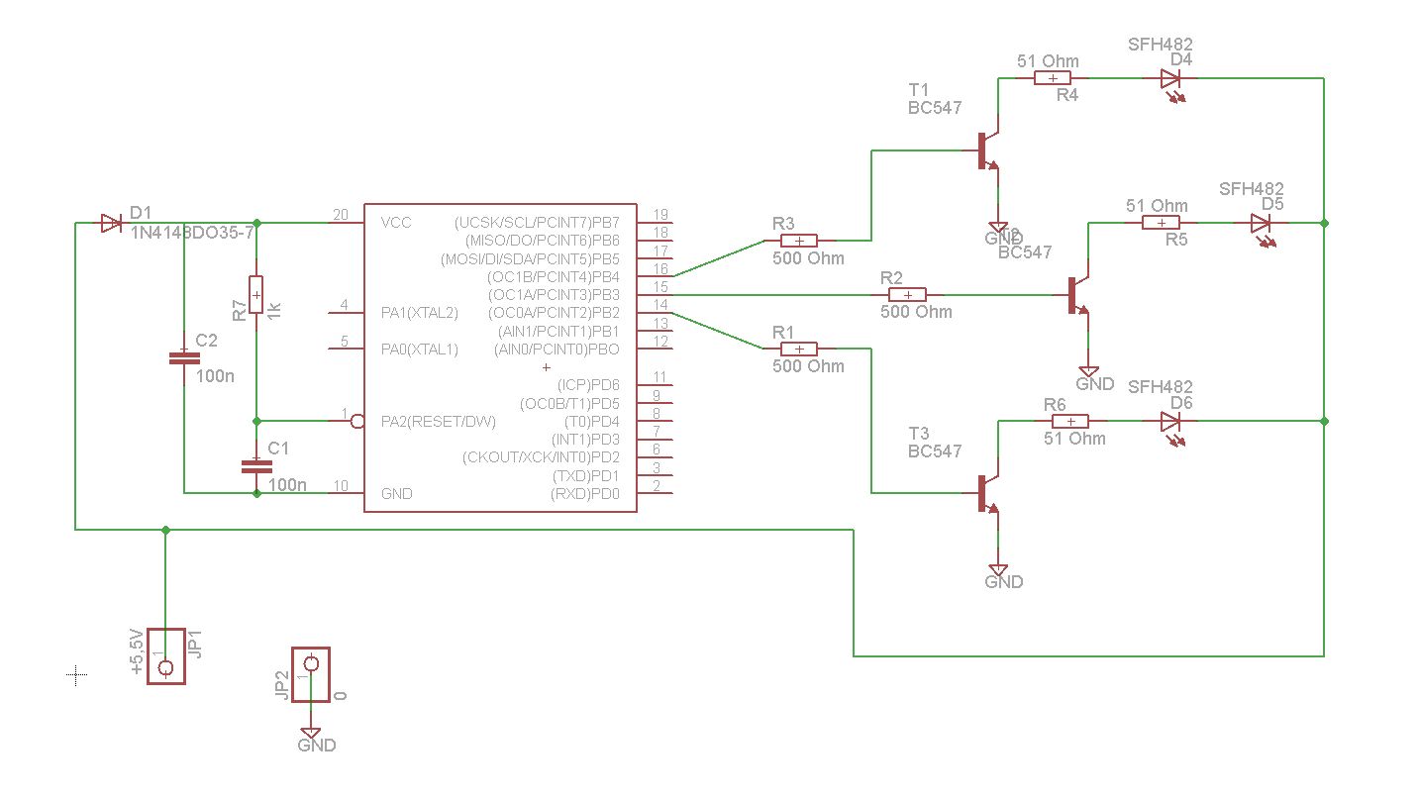Click the (MOSI/DI/SDA/PCINT5)PB5 pin label
The height and width of the screenshot is (801, 1418).
[x=531, y=258]
